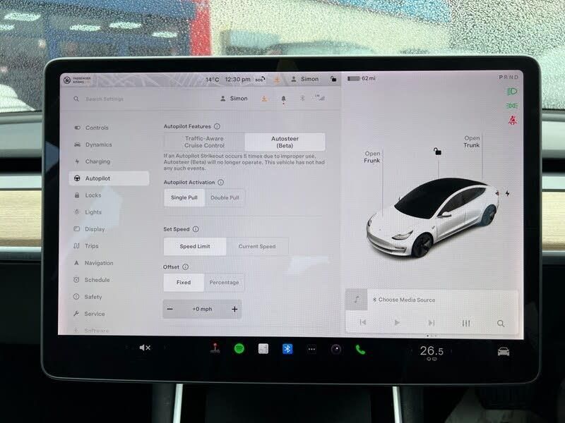The height and width of the screenshot is (423, 565).
Task: Open Safety settings section
Action: [109, 297]
